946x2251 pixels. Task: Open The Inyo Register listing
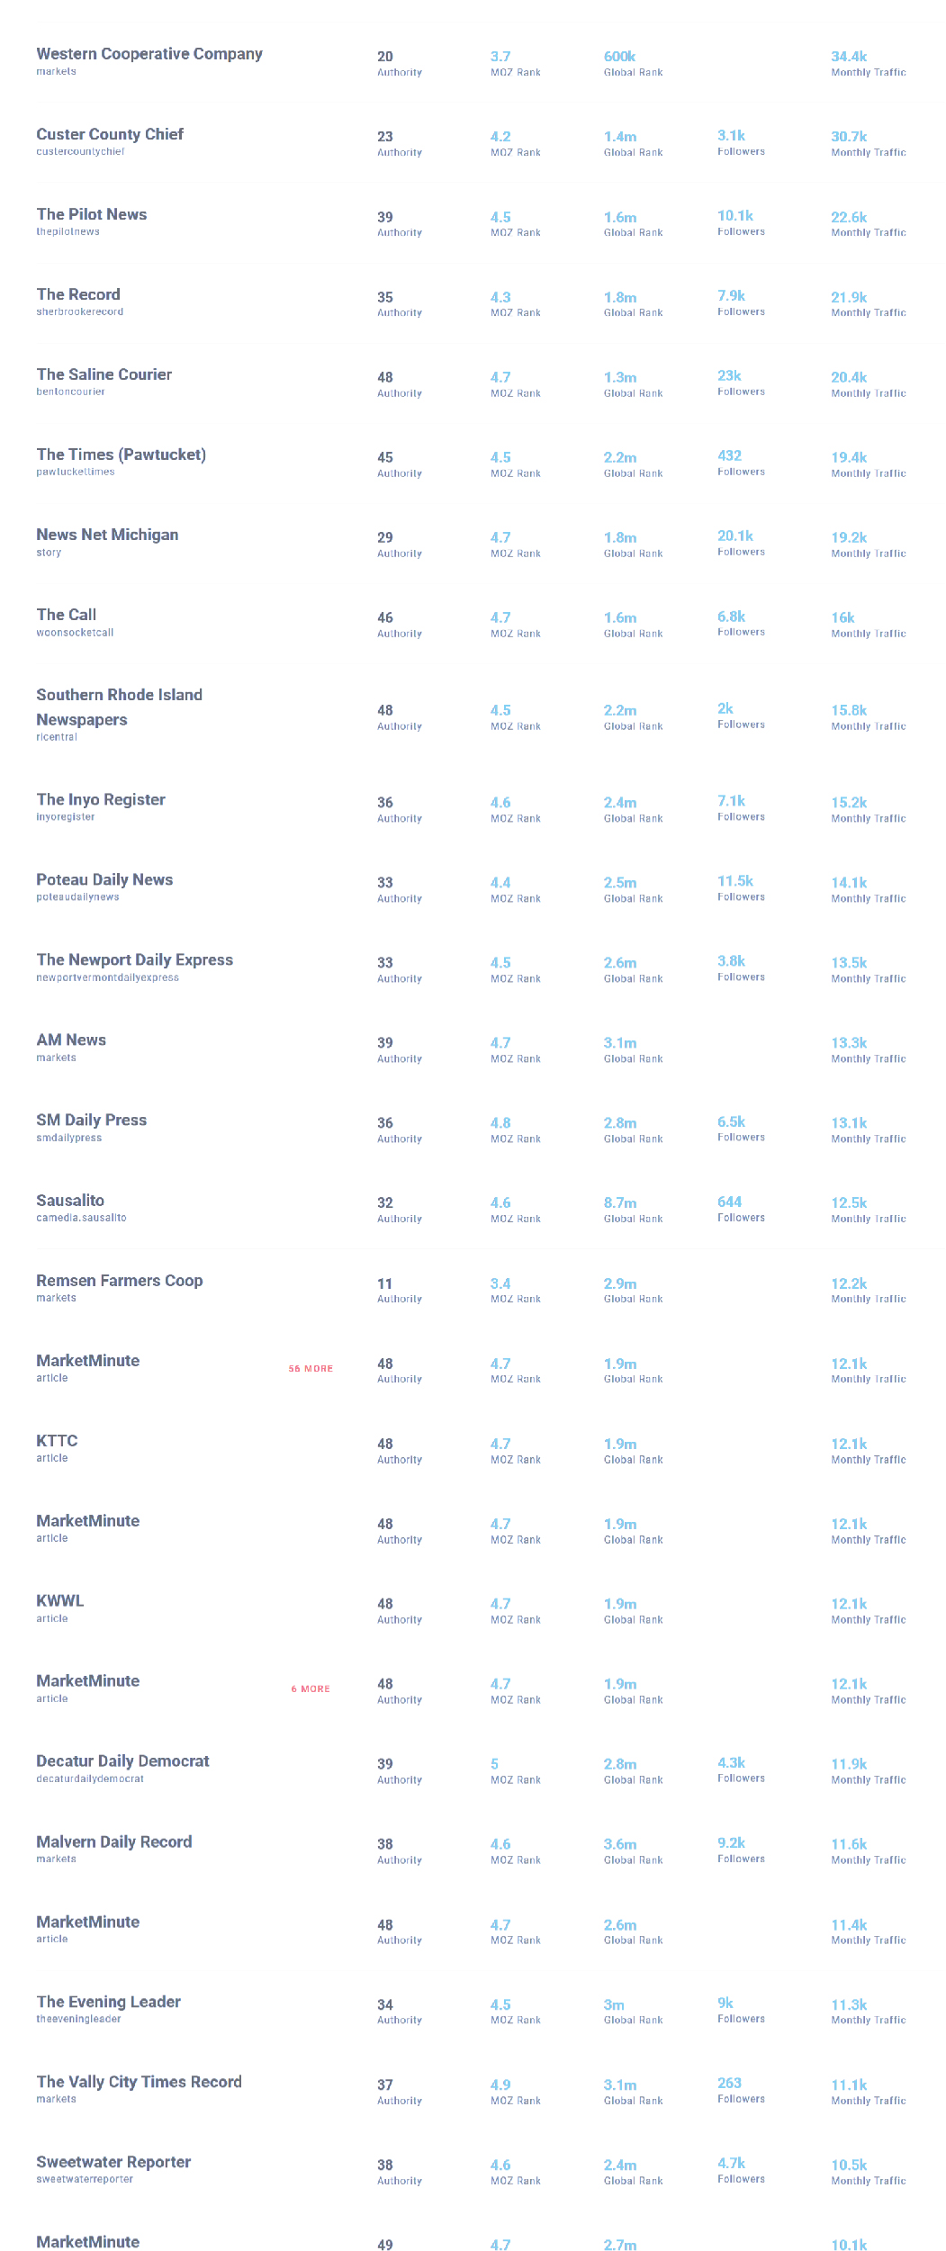tap(101, 799)
